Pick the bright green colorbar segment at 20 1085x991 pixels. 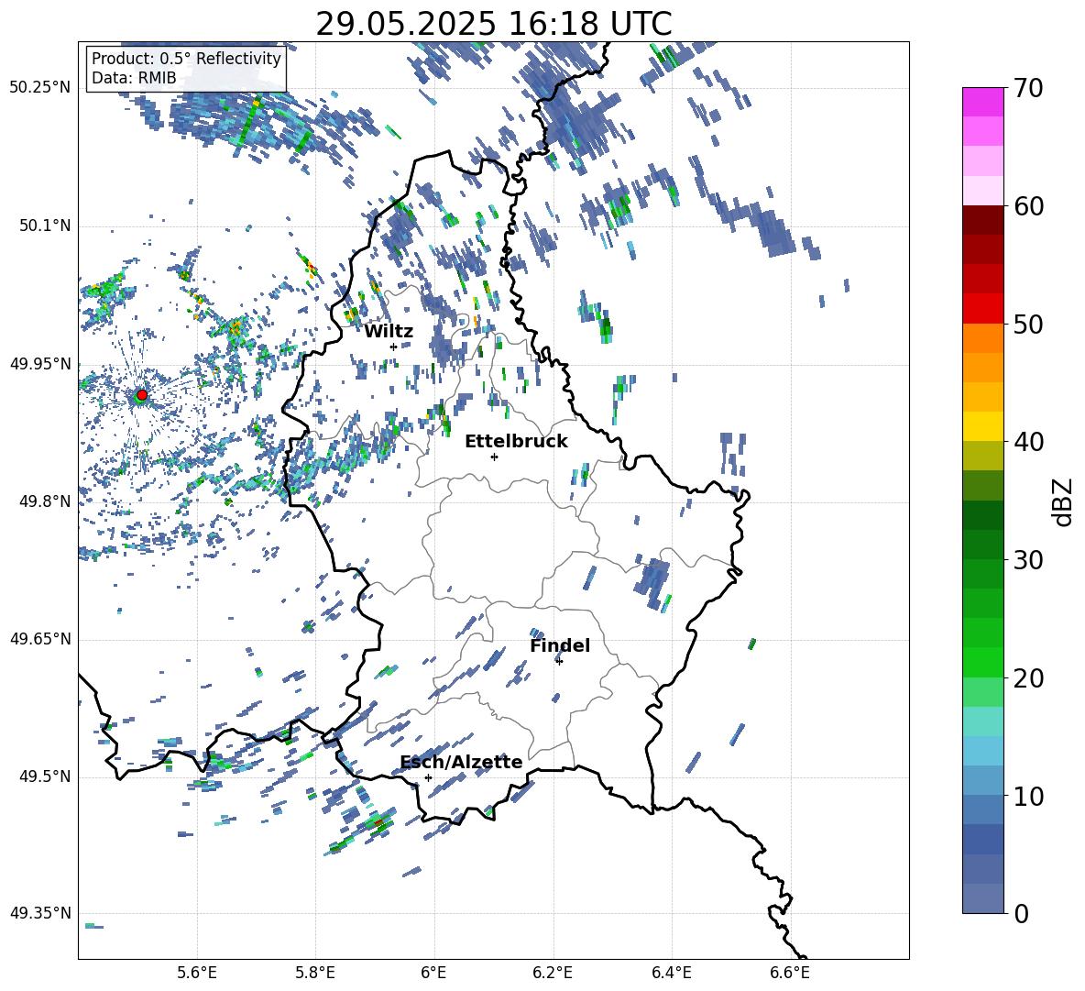pyautogui.click(x=983, y=662)
